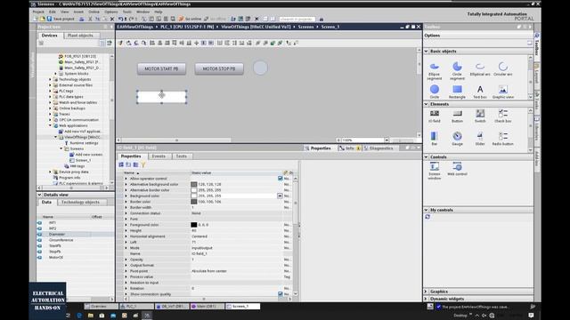Select the Text box object

click(x=480, y=92)
